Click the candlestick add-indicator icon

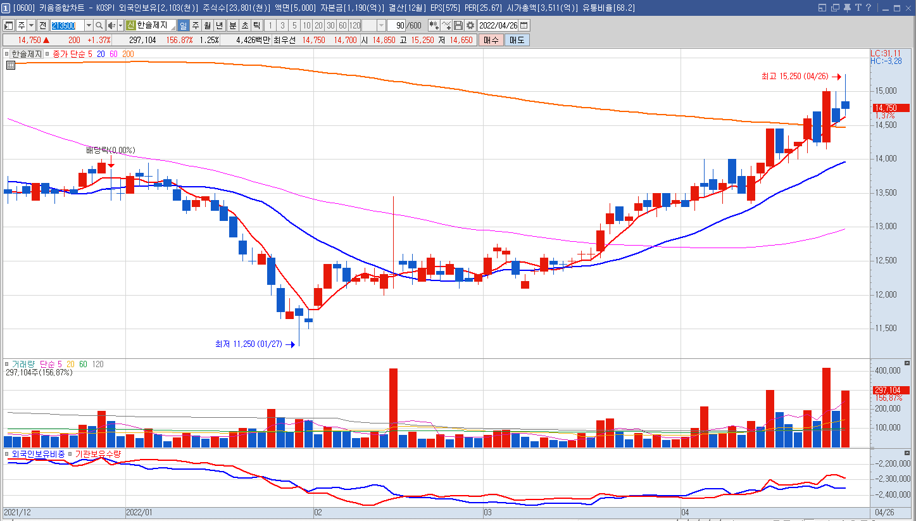[x=434, y=25]
